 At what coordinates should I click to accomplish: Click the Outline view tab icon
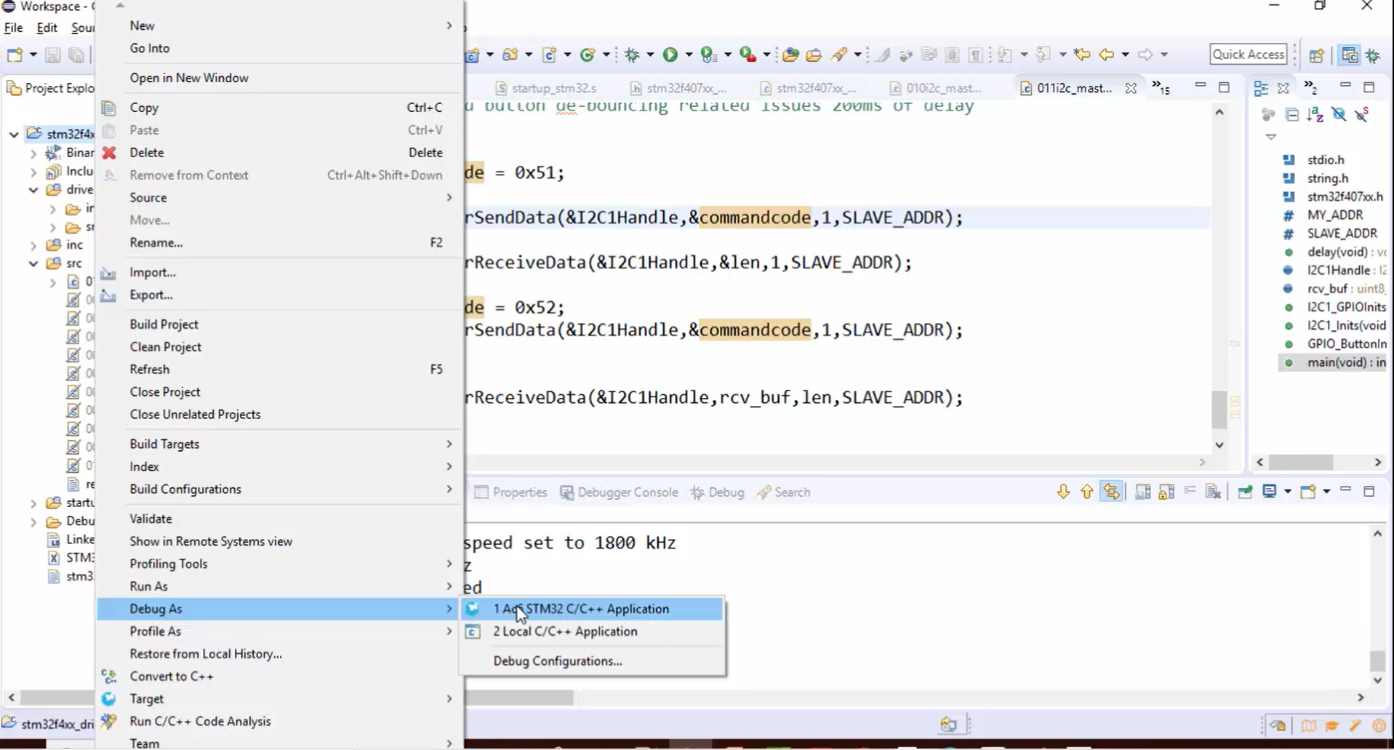click(x=1261, y=88)
